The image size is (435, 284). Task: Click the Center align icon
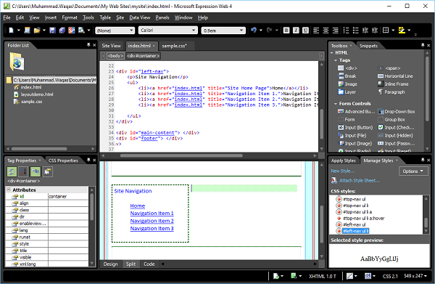click(326, 31)
